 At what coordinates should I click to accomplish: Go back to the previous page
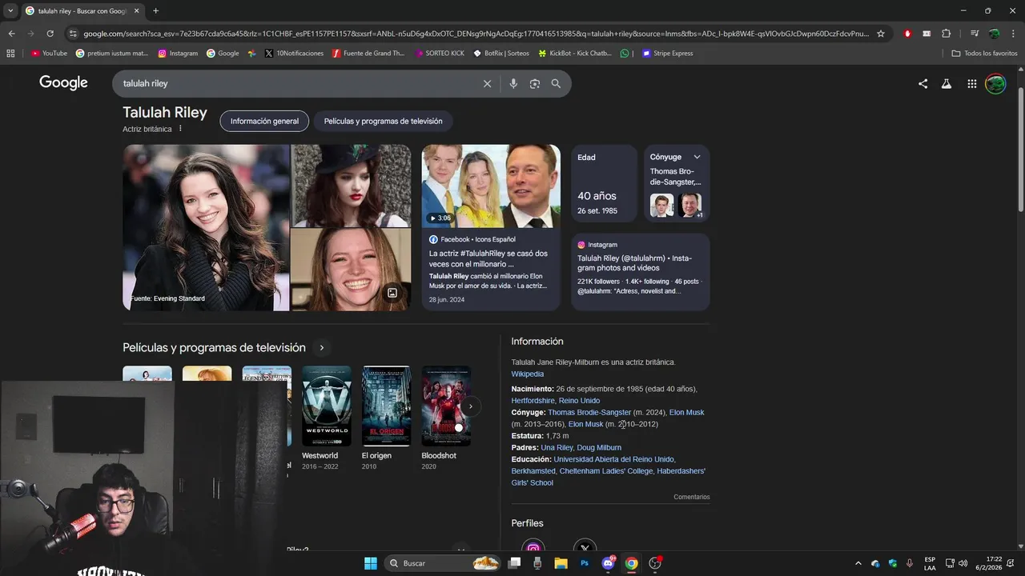pyautogui.click(x=11, y=34)
